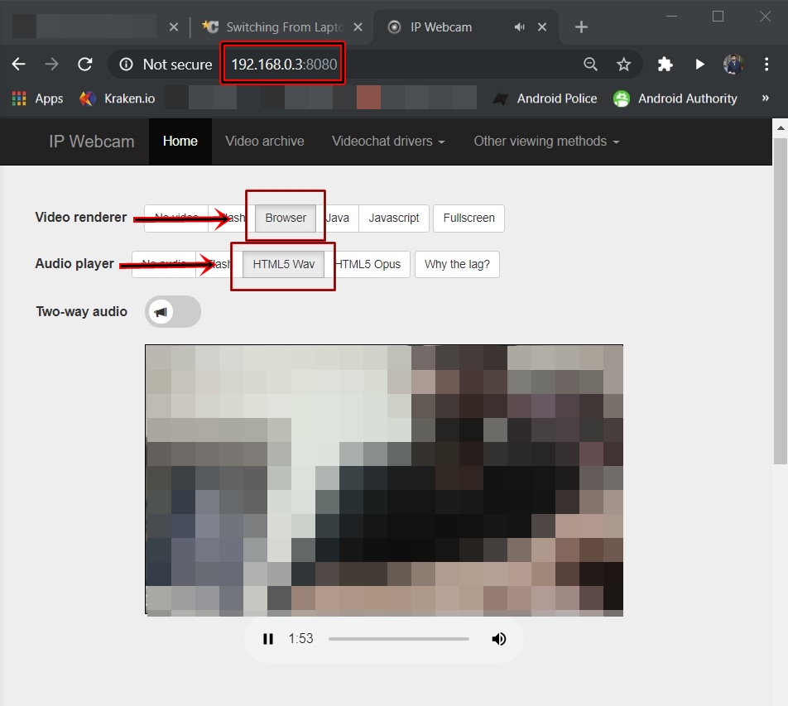Open the Chrome three-dot menu

pos(766,65)
